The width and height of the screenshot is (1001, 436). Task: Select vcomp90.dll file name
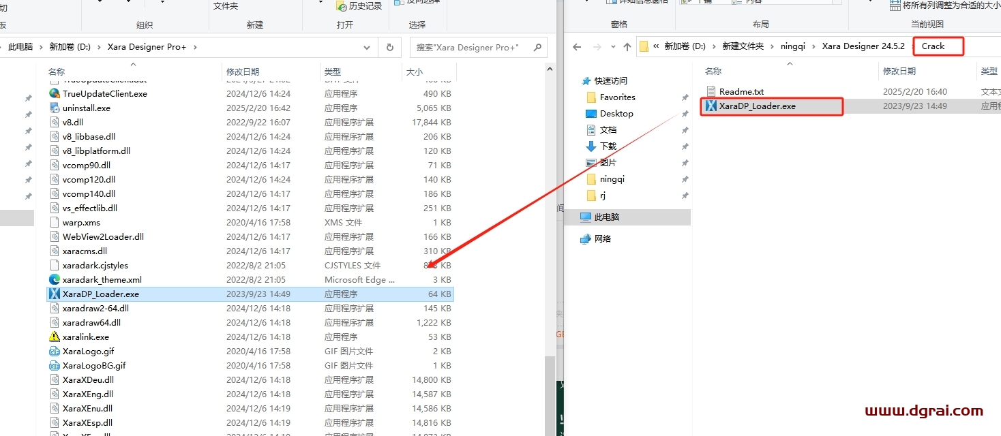pos(86,165)
